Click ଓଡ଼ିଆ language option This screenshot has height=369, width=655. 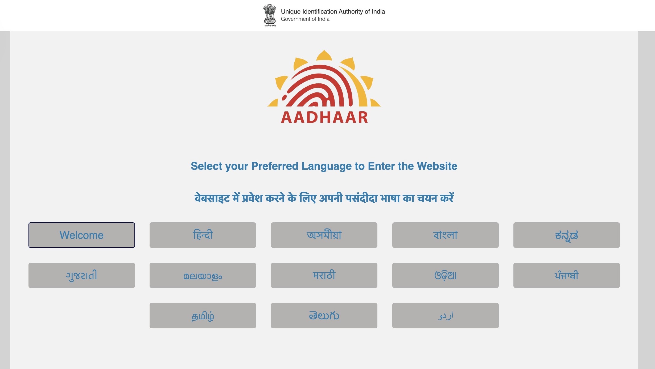click(x=445, y=275)
